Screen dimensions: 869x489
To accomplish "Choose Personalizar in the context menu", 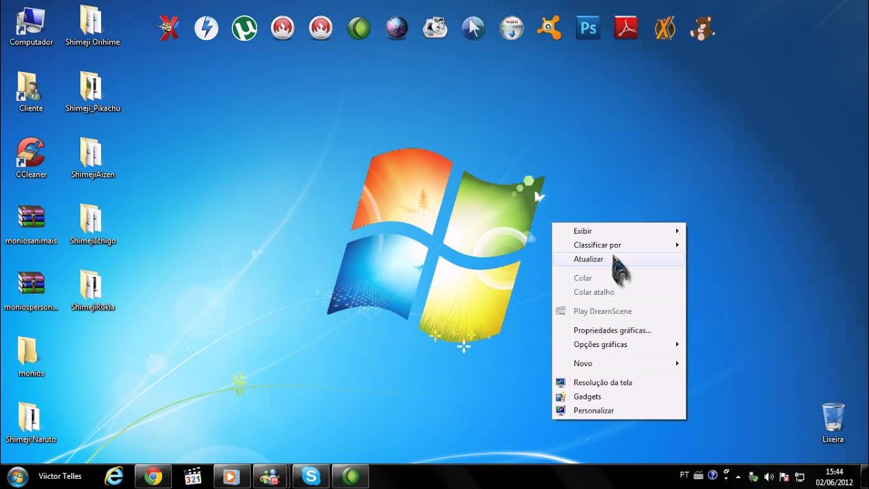I will pos(618,411).
